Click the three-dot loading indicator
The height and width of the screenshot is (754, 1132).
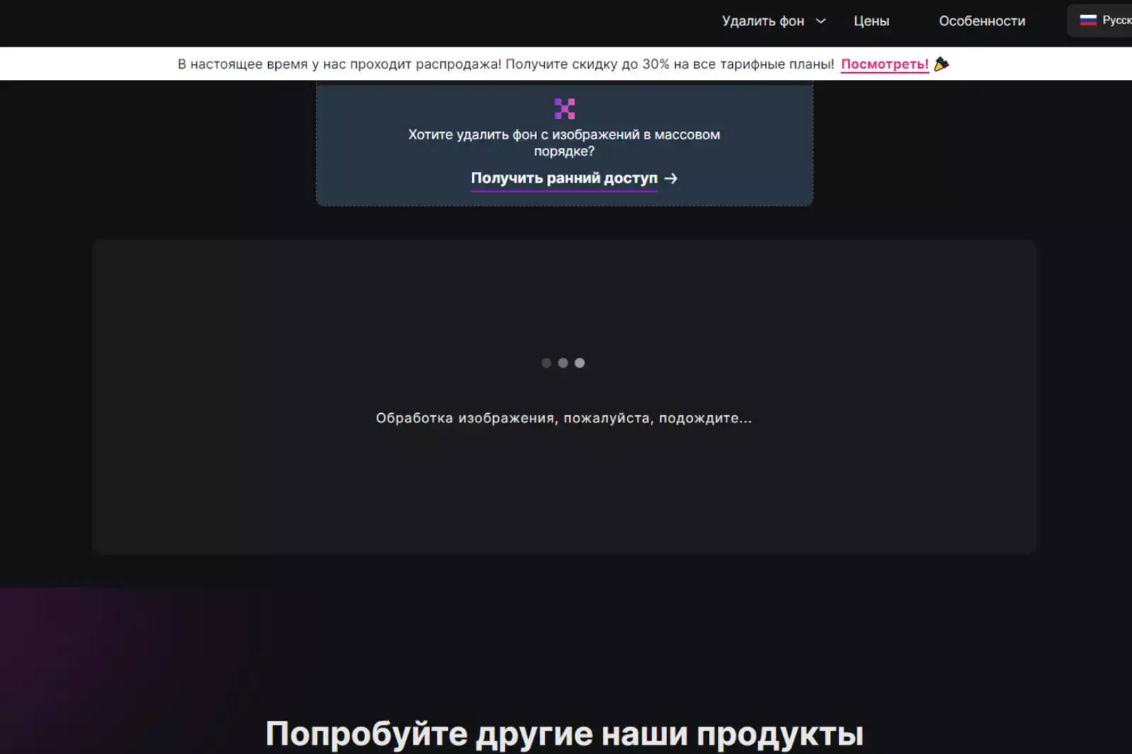[x=563, y=363]
